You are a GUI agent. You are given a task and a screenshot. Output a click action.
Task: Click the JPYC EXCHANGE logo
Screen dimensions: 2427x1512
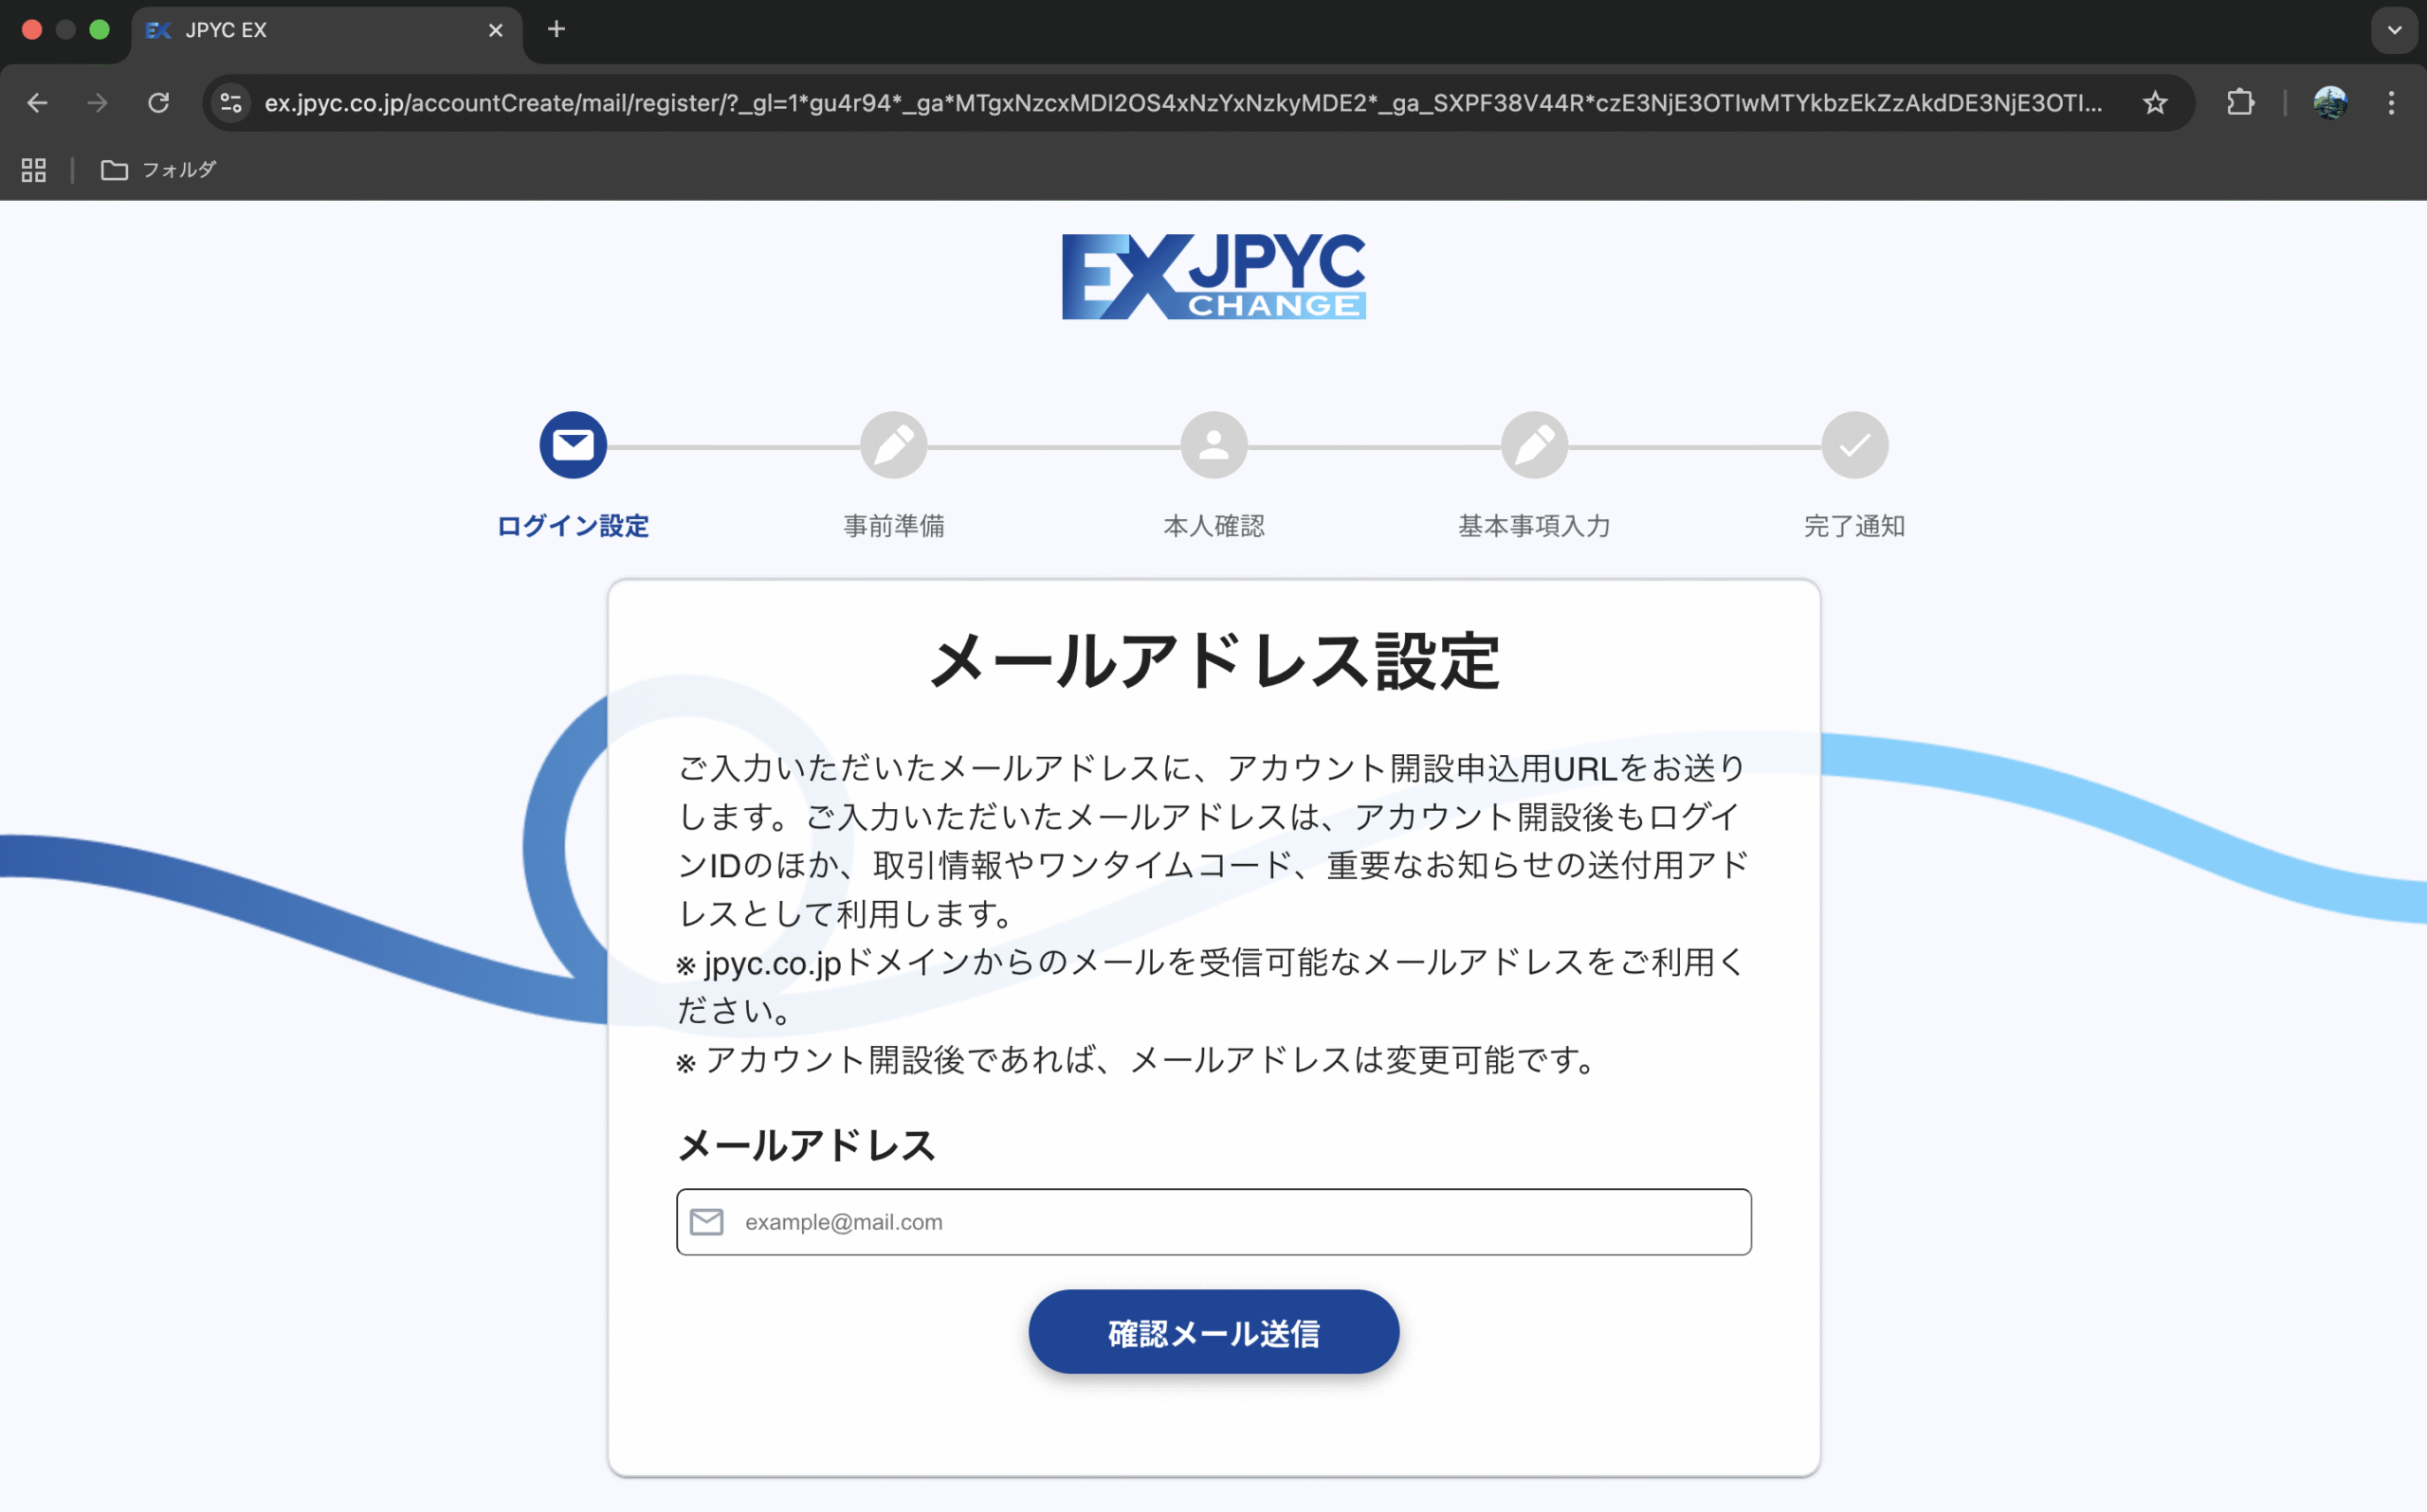(x=1213, y=277)
